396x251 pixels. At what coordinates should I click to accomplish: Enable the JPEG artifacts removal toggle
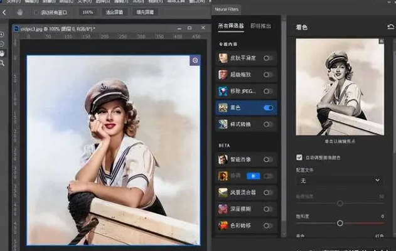(269, 91)
